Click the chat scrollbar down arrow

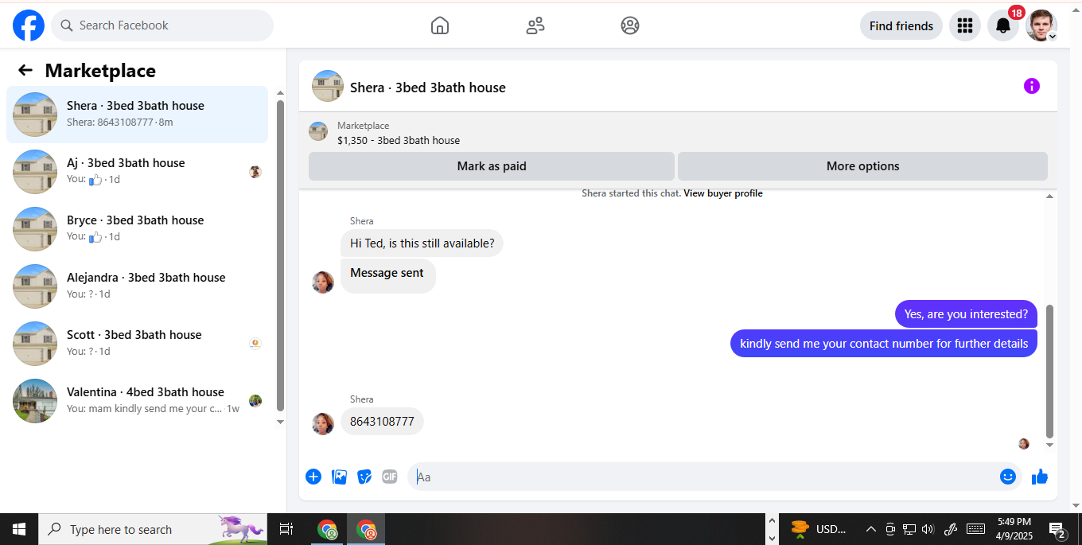click(x=1049, y=445)
